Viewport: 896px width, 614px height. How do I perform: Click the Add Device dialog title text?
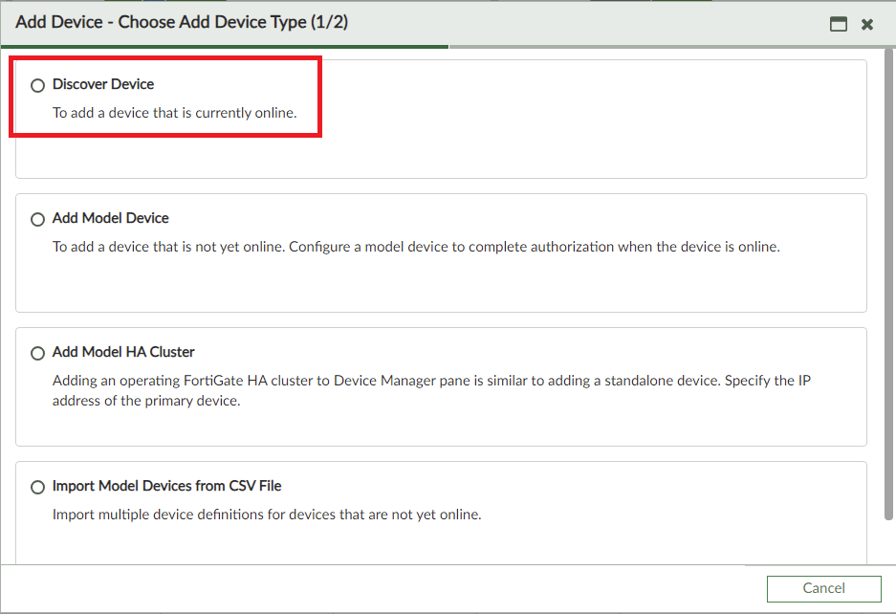182,22
